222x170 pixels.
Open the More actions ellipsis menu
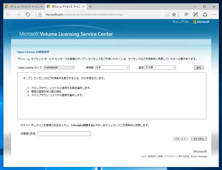tap(214, 14)
